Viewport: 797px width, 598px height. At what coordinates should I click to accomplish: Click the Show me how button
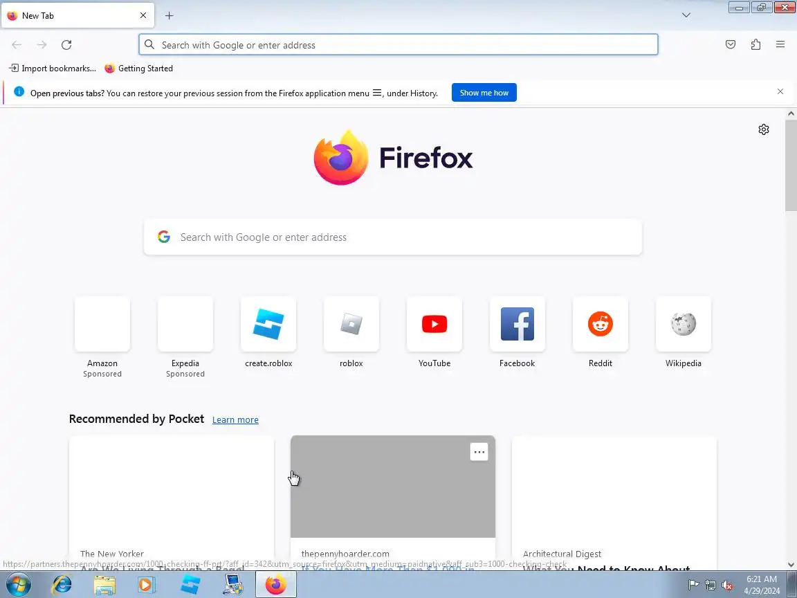pos(484,93)
